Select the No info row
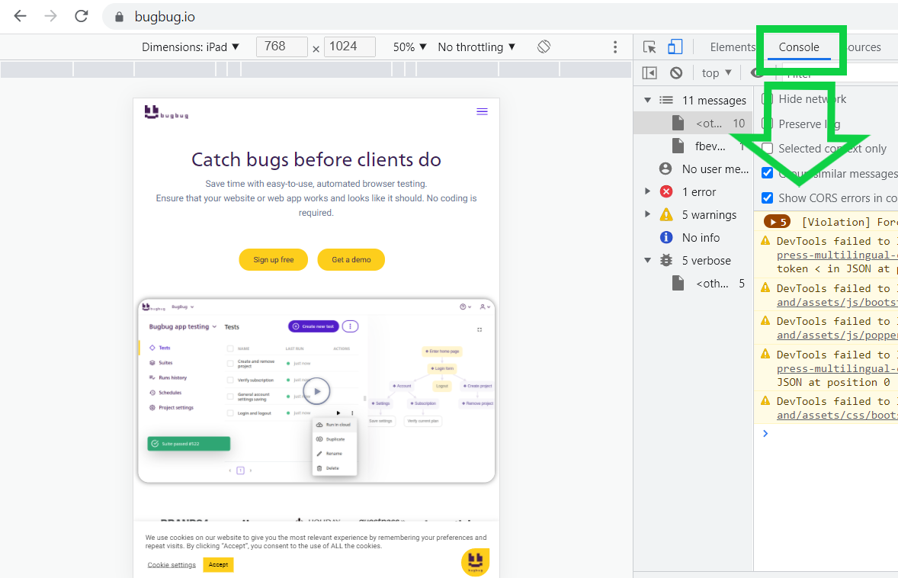The height and width of the screenshot is (578, 898). tap(693, 238)
